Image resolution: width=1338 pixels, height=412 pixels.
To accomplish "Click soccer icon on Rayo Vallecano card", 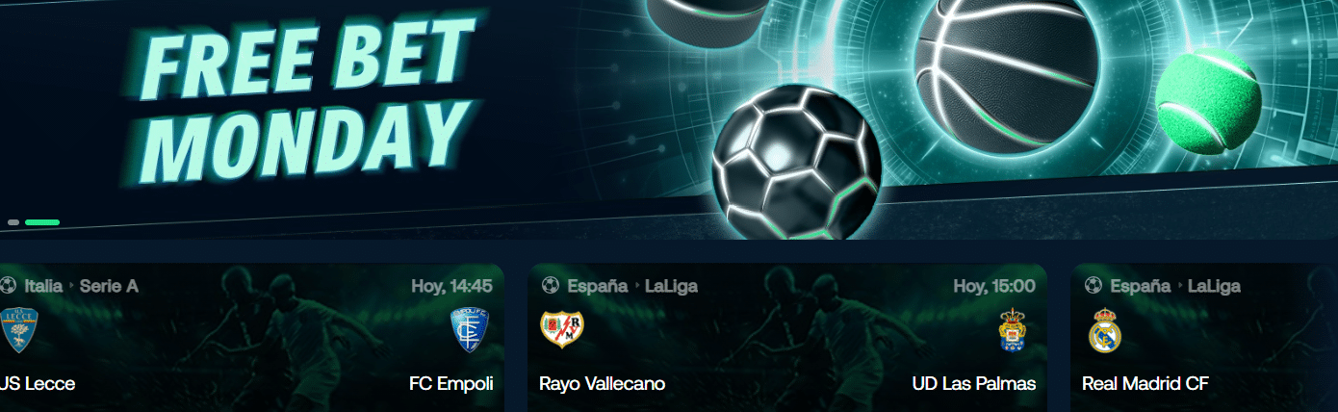I will (x=551, y=286).
